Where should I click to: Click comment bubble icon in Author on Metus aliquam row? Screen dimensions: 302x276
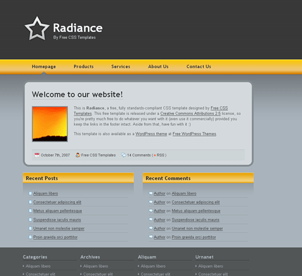coord(150,211)
